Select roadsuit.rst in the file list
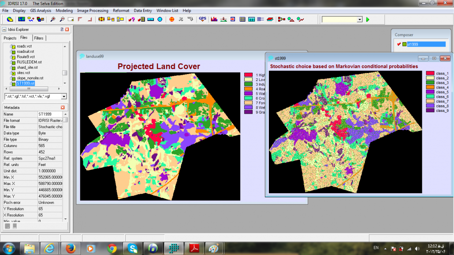Screen dimensions: 454x255 [26, 52]
